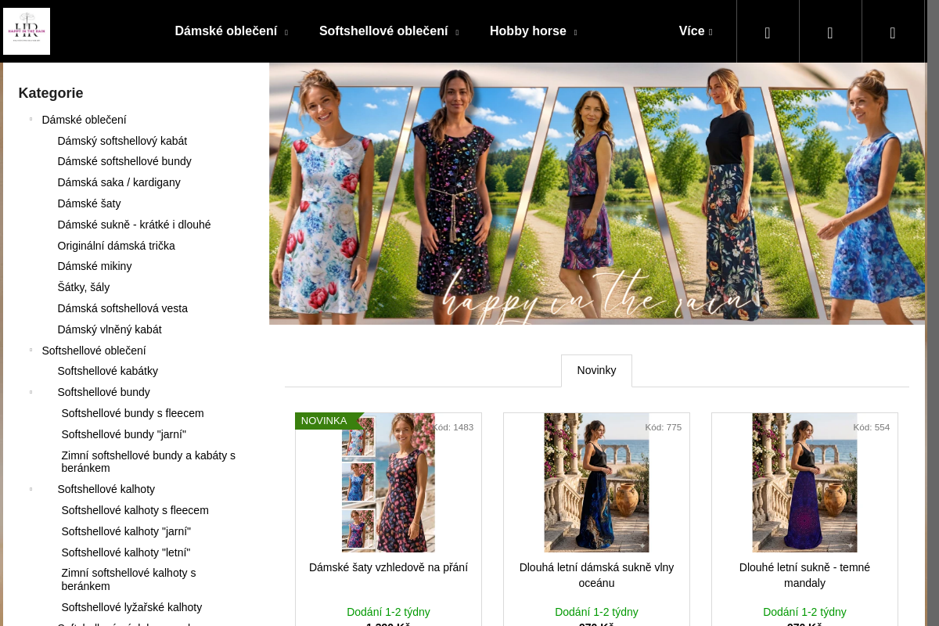Open product Dámské šaty vzhledově na přání
The image size is (939, 626).
(388, 567)
